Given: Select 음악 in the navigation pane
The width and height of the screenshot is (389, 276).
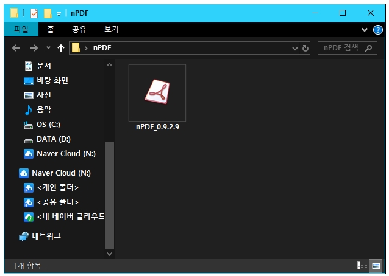Looking at the screenshot, I should pyautogui.click(x=44, y=110).
